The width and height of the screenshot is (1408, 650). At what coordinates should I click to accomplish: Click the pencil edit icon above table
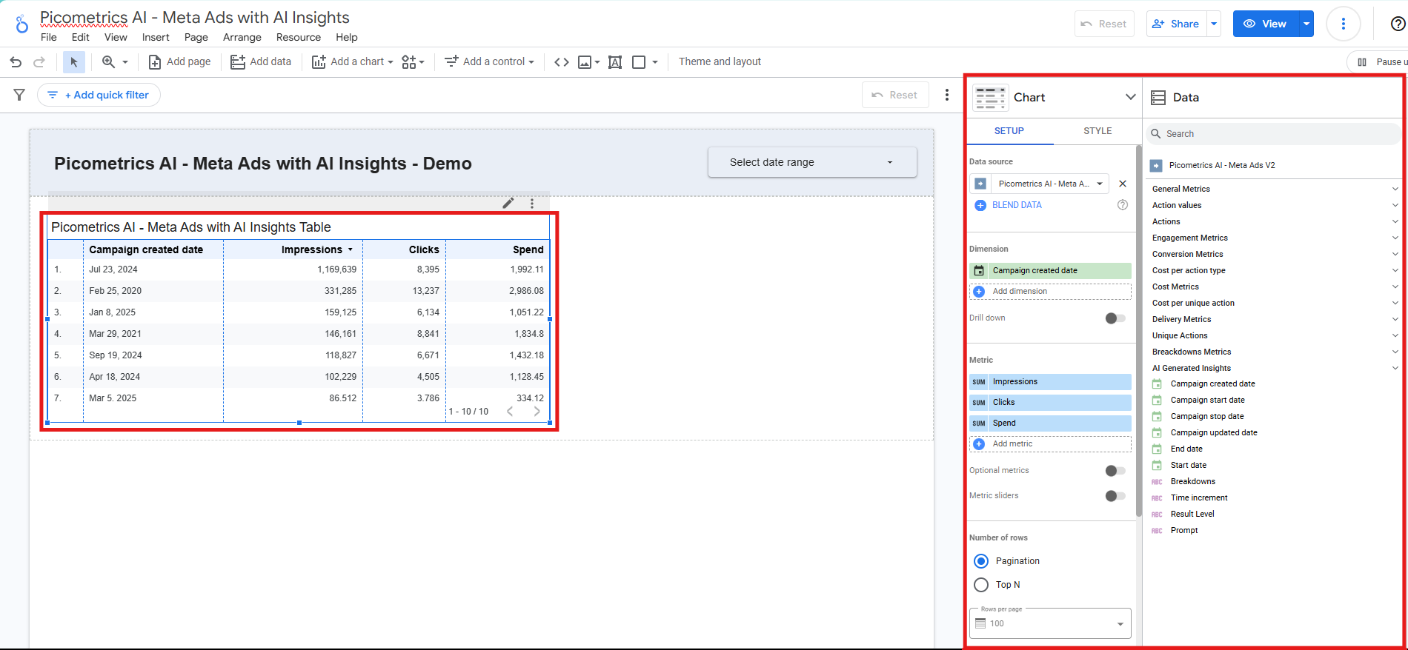click(x=508, y=203)
